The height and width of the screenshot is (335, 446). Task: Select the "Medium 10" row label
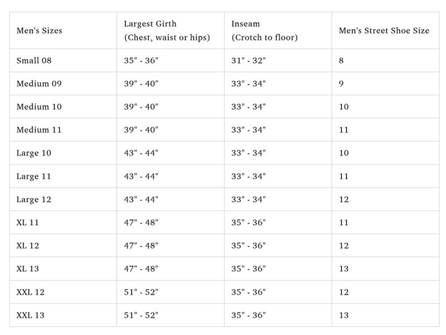click(39, 107)
